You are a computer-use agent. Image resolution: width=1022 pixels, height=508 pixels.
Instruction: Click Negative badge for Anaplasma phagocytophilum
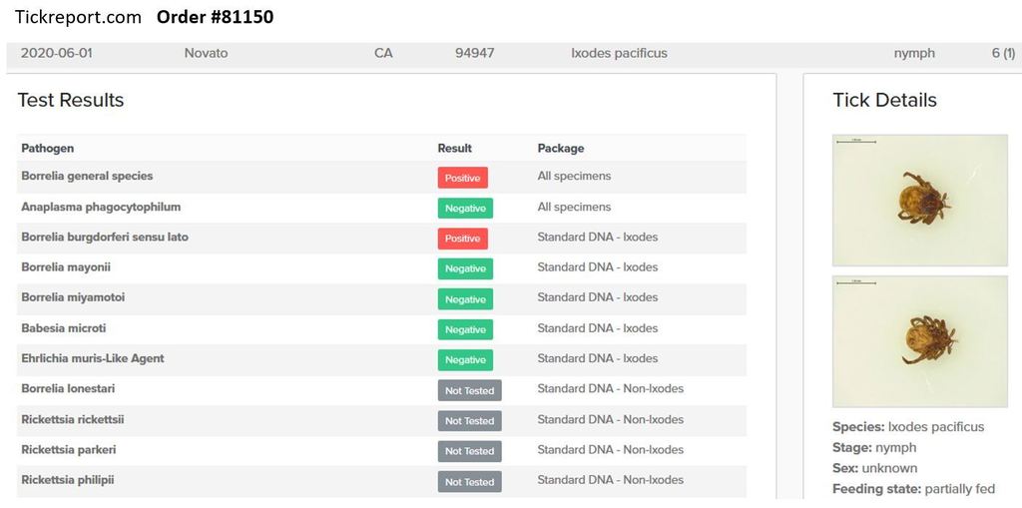pyautogui.click(x=465, y=209)
